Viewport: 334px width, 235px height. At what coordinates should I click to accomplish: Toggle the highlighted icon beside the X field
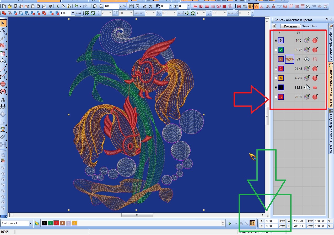[252, 223]
